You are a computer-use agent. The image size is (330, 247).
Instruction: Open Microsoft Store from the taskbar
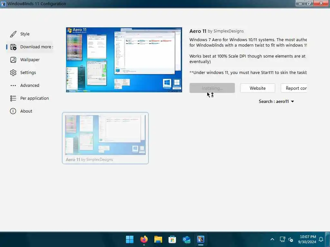tap(172, 239)
